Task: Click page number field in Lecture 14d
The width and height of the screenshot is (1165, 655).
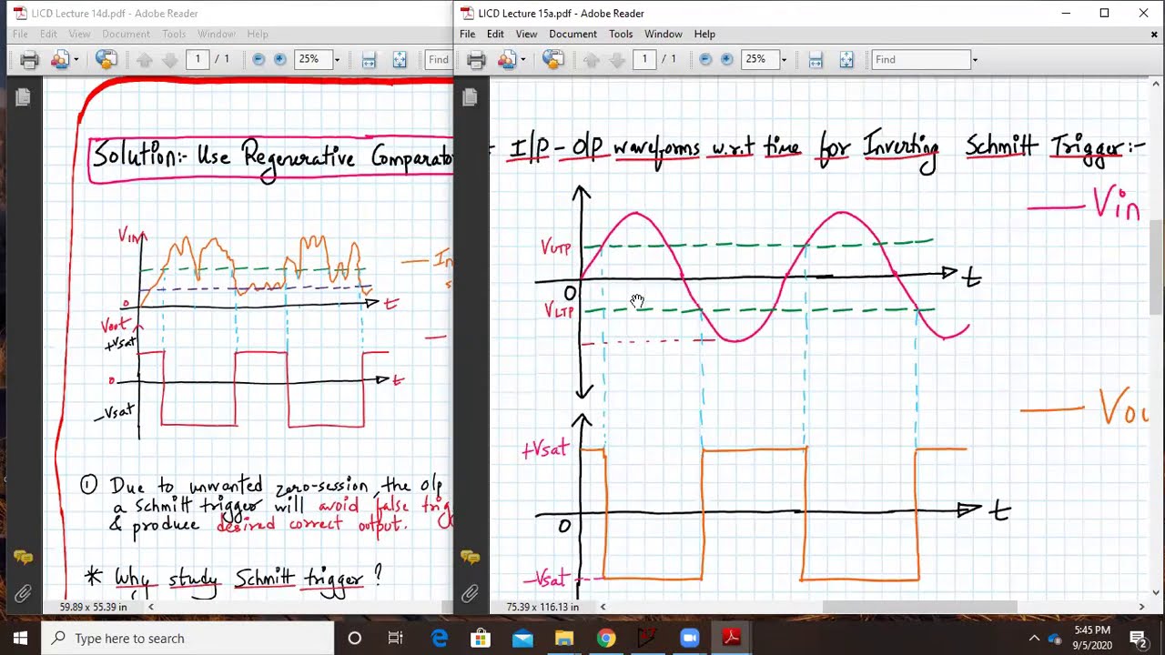Action: (x=198, y=59)
